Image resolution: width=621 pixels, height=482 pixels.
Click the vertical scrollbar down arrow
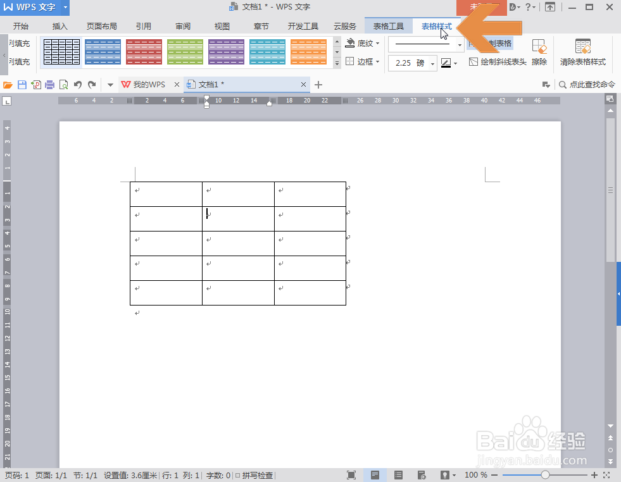point(610,426)
